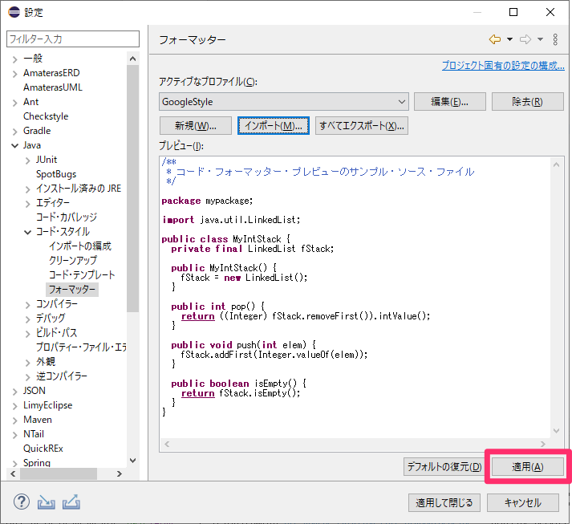Select Checkstyle in the tree
The width and height of the screenshot is (572, 524).
coord(46,116)
